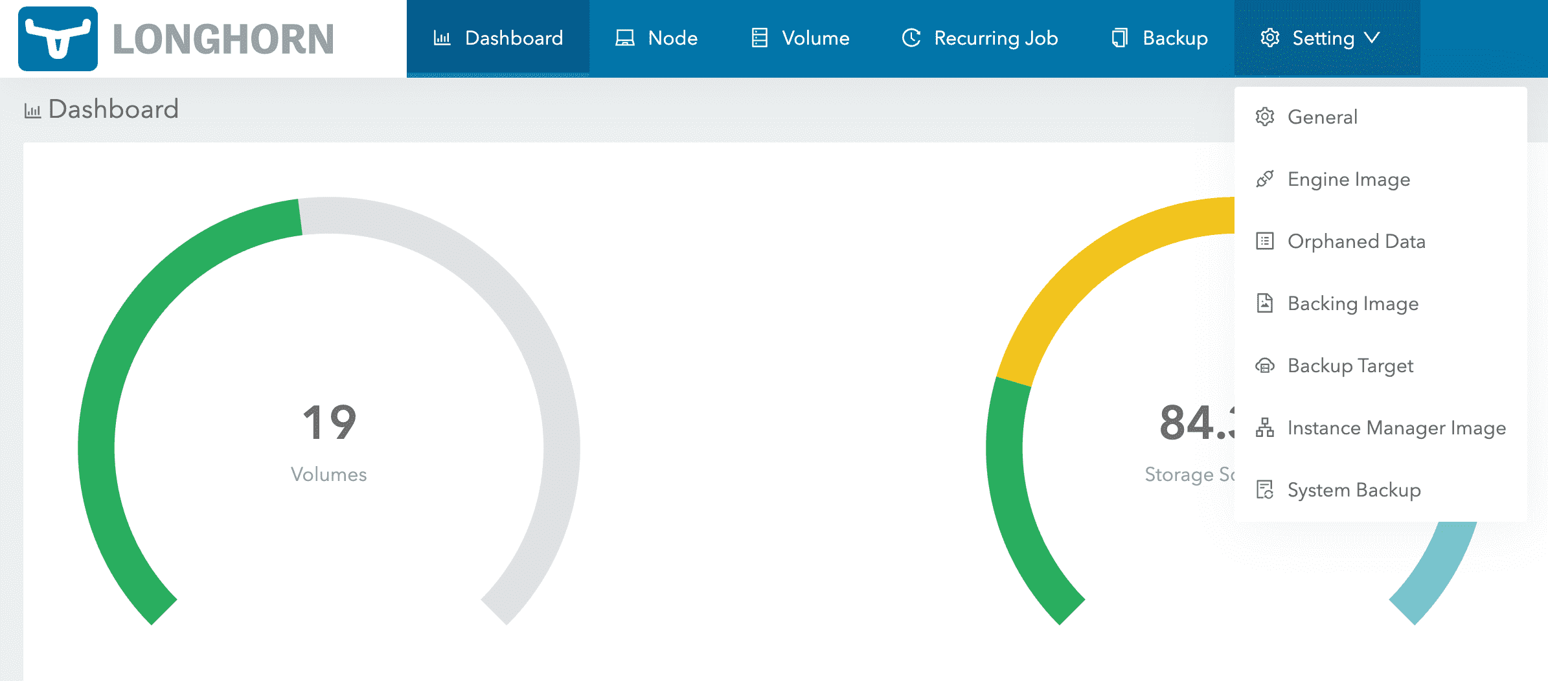This screenshot has height=681, width=1548.
Task: Click the Storage gauge label text
Action: pos(1189,474)
